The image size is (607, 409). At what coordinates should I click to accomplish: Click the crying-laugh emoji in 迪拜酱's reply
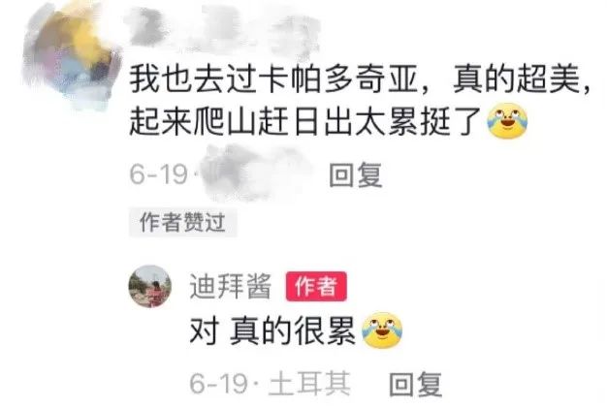coord(382,330)
